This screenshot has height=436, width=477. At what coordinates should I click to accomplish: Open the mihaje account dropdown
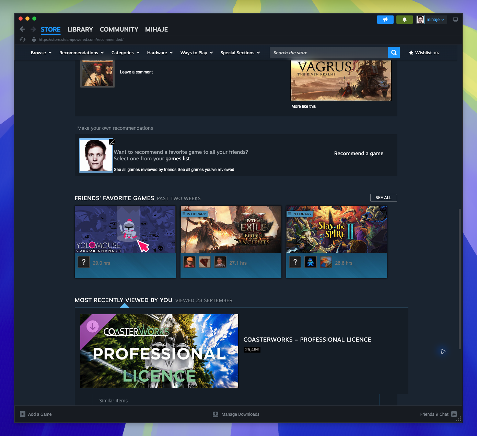(435, 20)
